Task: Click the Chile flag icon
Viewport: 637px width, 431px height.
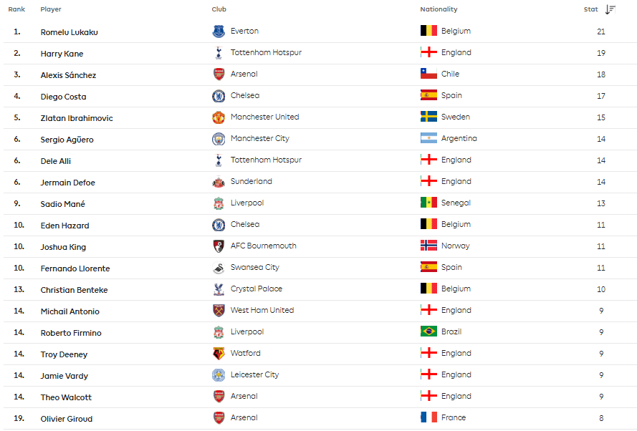Action: (428, 74)
